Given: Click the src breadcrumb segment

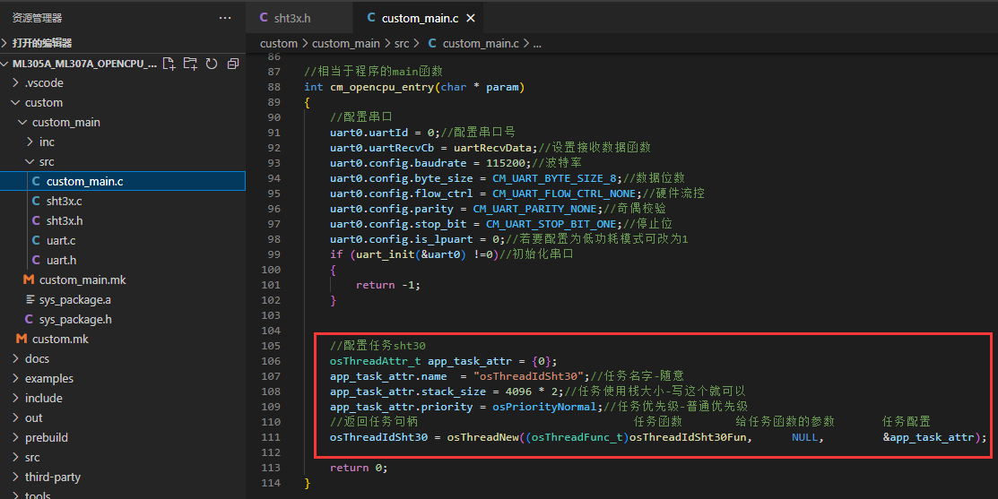Looking at the screenshot, I should (x=402, y=43).
